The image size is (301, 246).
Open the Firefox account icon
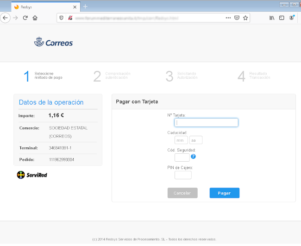pos(292,18)
